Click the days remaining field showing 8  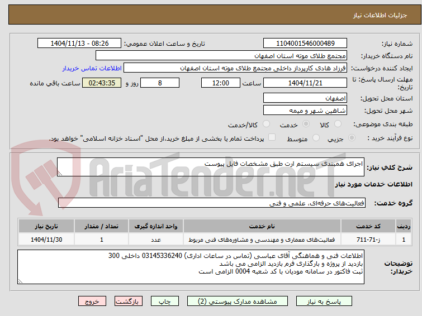pyautogui.click(x=160, y=83)
